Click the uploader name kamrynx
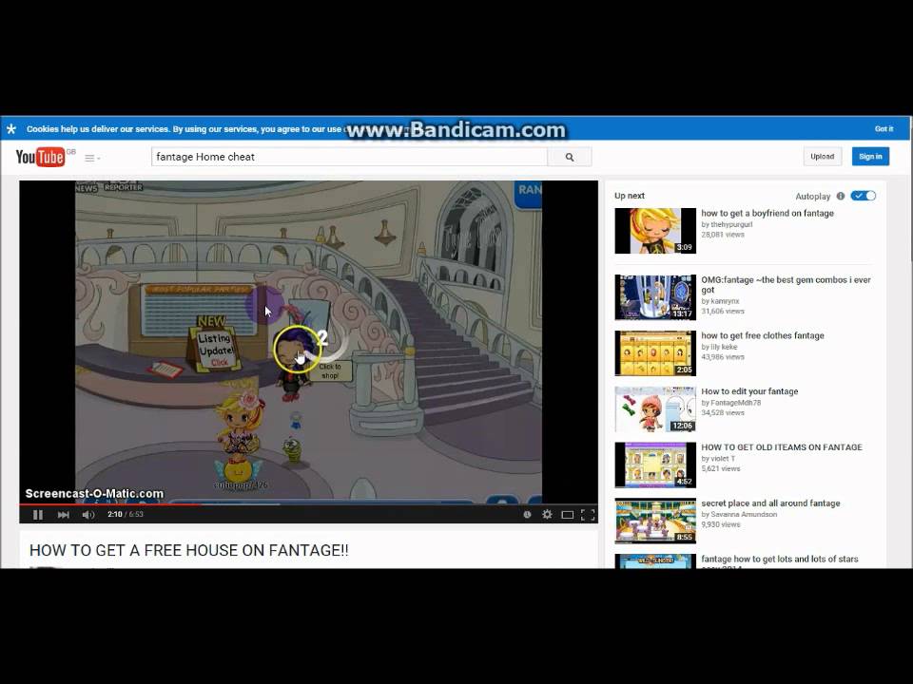The image size is (913, 684). pos(725,301)
